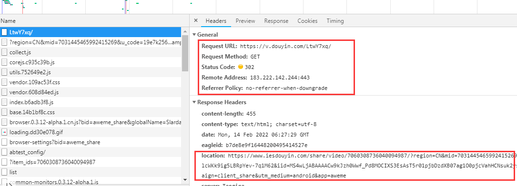Click the icon of abtest_config/ row
The width and height of the screenshot is (517, 186).
click(x=4, y=152)
